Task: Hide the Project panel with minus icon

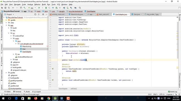Action: point(46,14)
